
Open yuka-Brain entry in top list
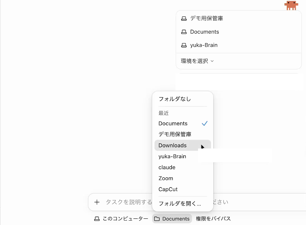click(239, 45)
